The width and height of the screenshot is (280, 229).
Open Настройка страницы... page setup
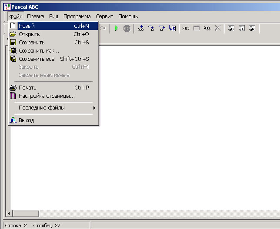(x=53, y=96)
